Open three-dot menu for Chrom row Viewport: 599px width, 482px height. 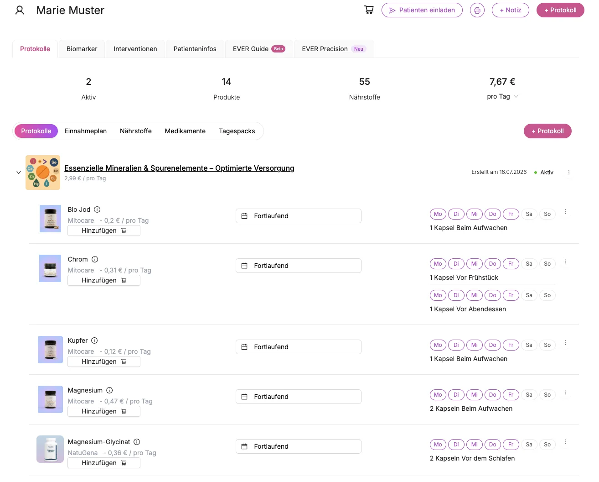[565, 261]
